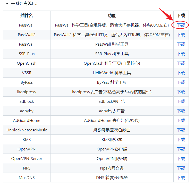Screen dimensions: 195x186
Task: Select the NPS plugin name cell
Action: pos(27,168)
